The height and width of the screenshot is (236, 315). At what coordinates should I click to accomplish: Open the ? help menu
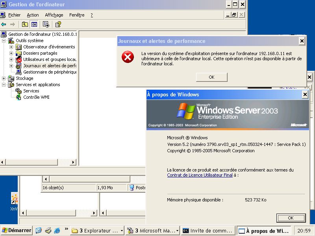coord(92,15)
